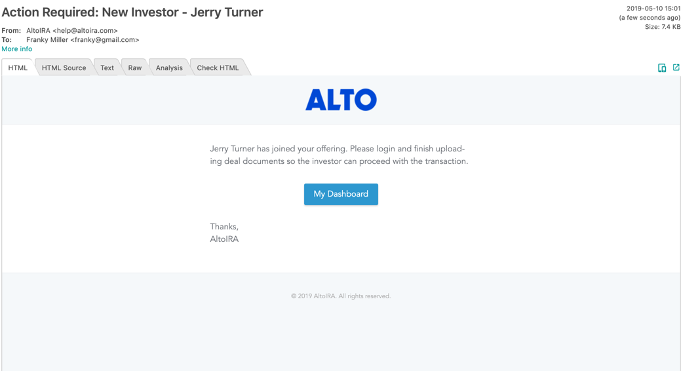Click sender address help@altoira.com
Viewport: 681px width, 371px height.
tap(85, 30)
